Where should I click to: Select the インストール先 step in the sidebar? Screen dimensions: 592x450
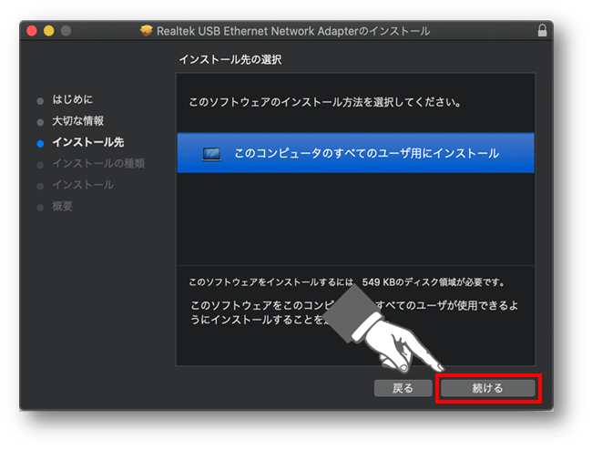click(88, 142)
